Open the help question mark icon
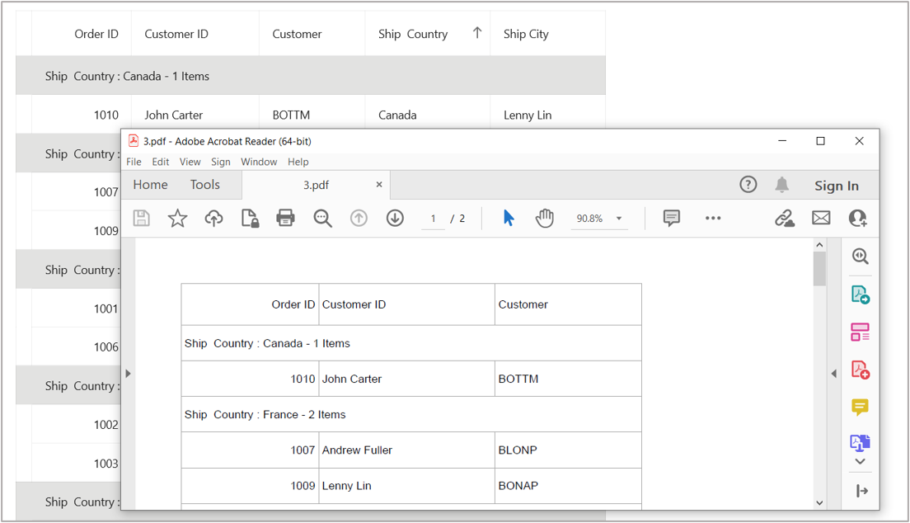This screenshot has width=910, height=523. point(748,185)
